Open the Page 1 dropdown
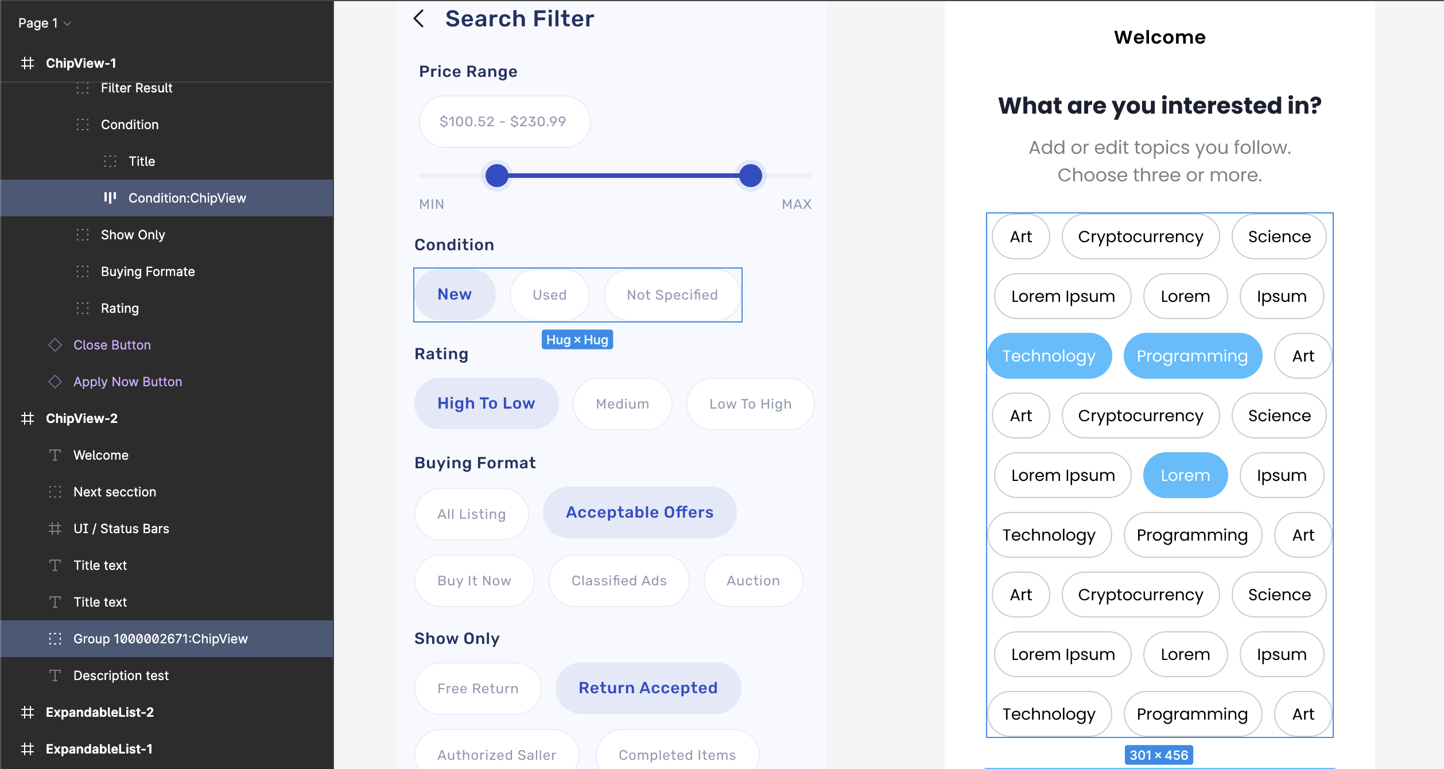 coord(44,23)
